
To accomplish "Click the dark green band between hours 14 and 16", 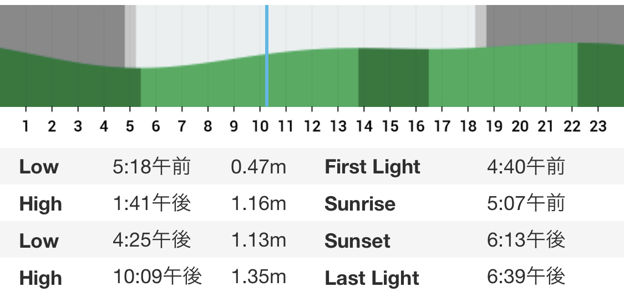I will tap(393, 78).
